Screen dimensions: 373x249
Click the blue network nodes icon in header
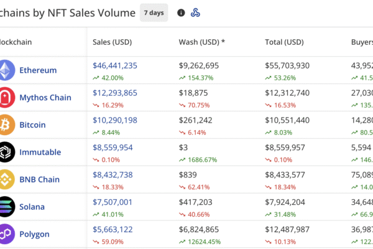point(195,12)
